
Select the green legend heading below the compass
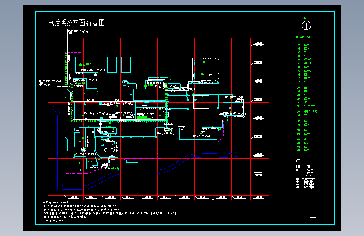[x=303, y=37]
